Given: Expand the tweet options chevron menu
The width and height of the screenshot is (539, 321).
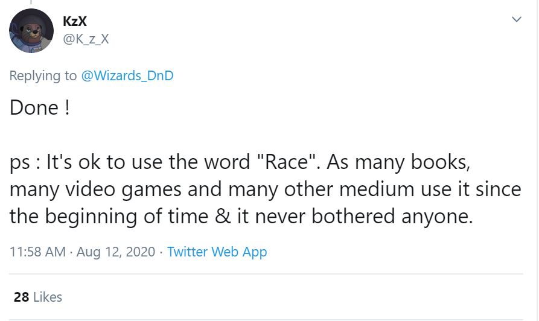Looking at the screenshot, I should coord(516,20).
